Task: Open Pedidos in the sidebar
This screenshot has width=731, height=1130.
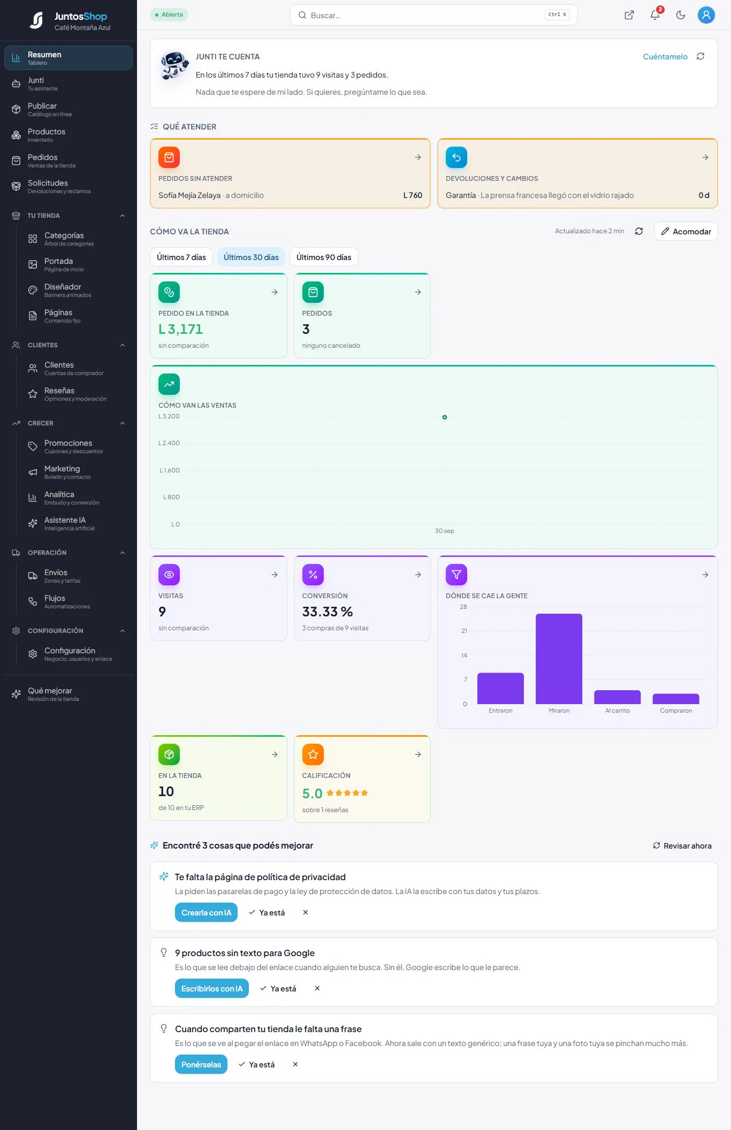Action: click(x=68, y=161)
